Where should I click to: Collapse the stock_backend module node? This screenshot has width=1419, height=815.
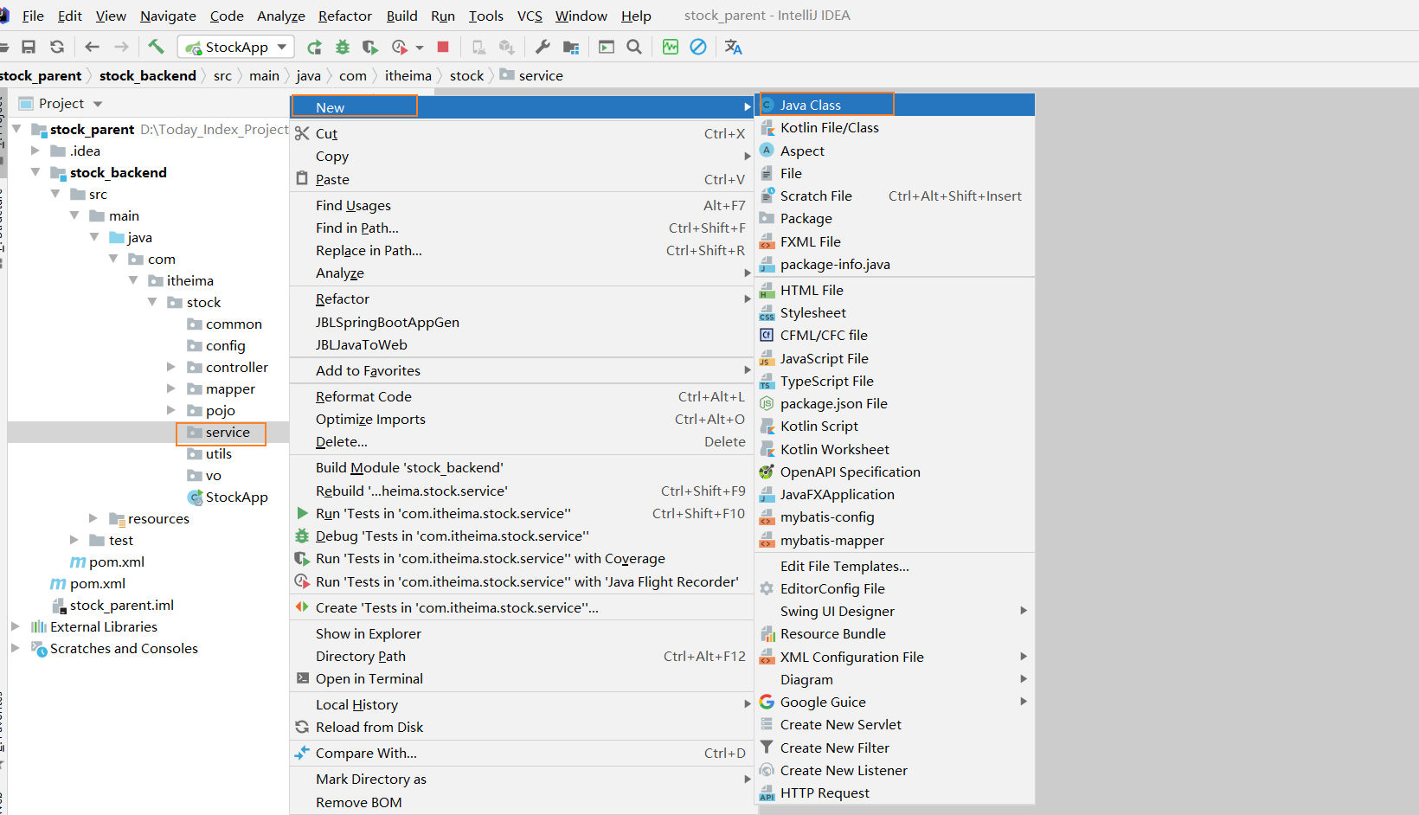tap(35, 172)
